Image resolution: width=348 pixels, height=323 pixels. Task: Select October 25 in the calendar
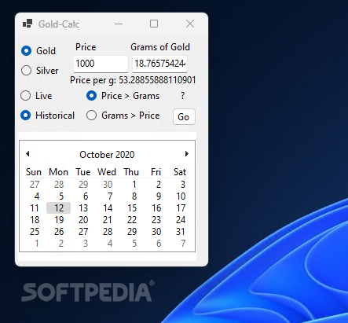[35, 232]
